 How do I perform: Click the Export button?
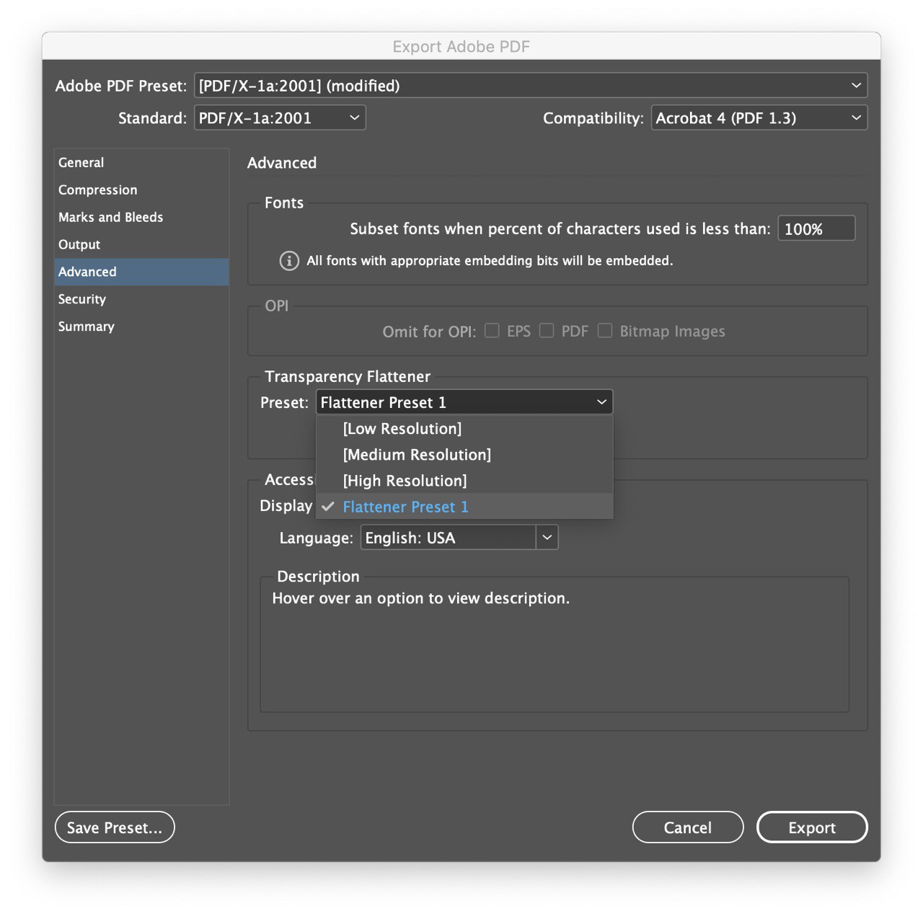pos(812,828)
